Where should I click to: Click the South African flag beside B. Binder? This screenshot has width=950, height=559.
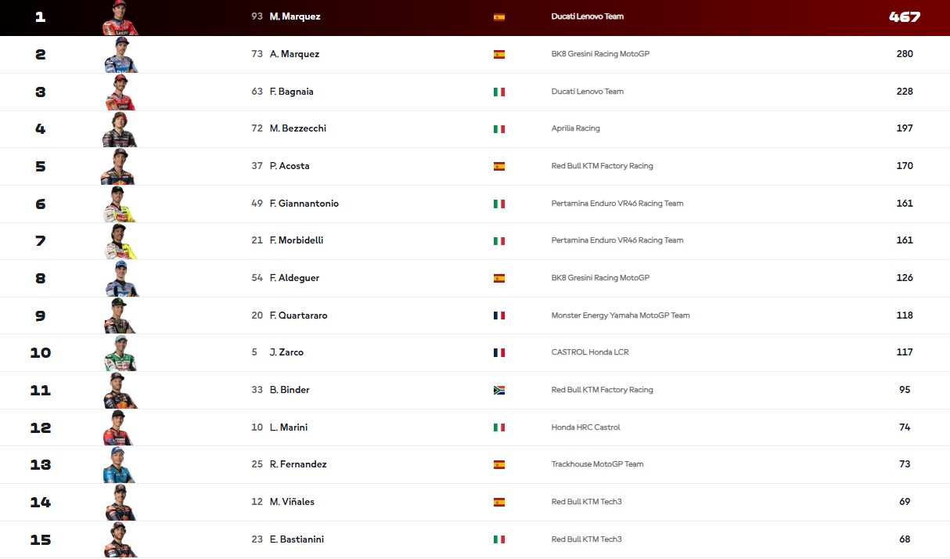[x=499, y=390]
